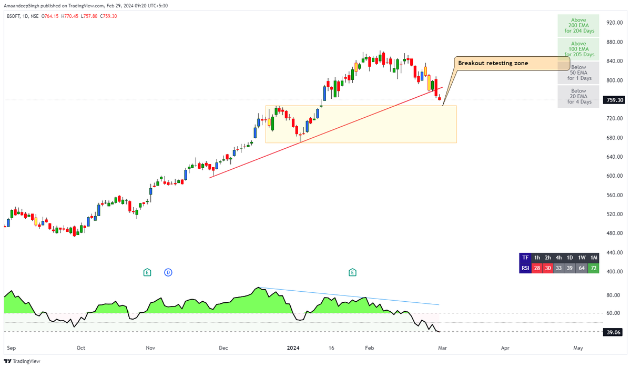Image resolution: width=631 pixels, height=368 pixels.
Task: Click the 440.00 price axis label
Action: [614, 252]
